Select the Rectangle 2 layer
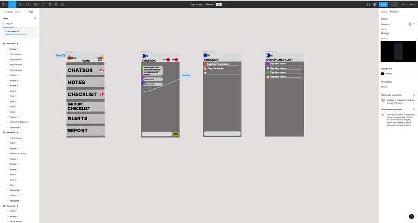418x223 pixels. [x=15, y=190]
